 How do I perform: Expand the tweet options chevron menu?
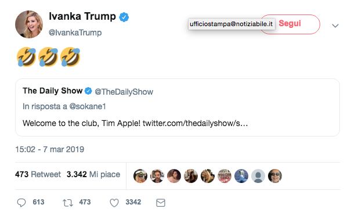335,26
